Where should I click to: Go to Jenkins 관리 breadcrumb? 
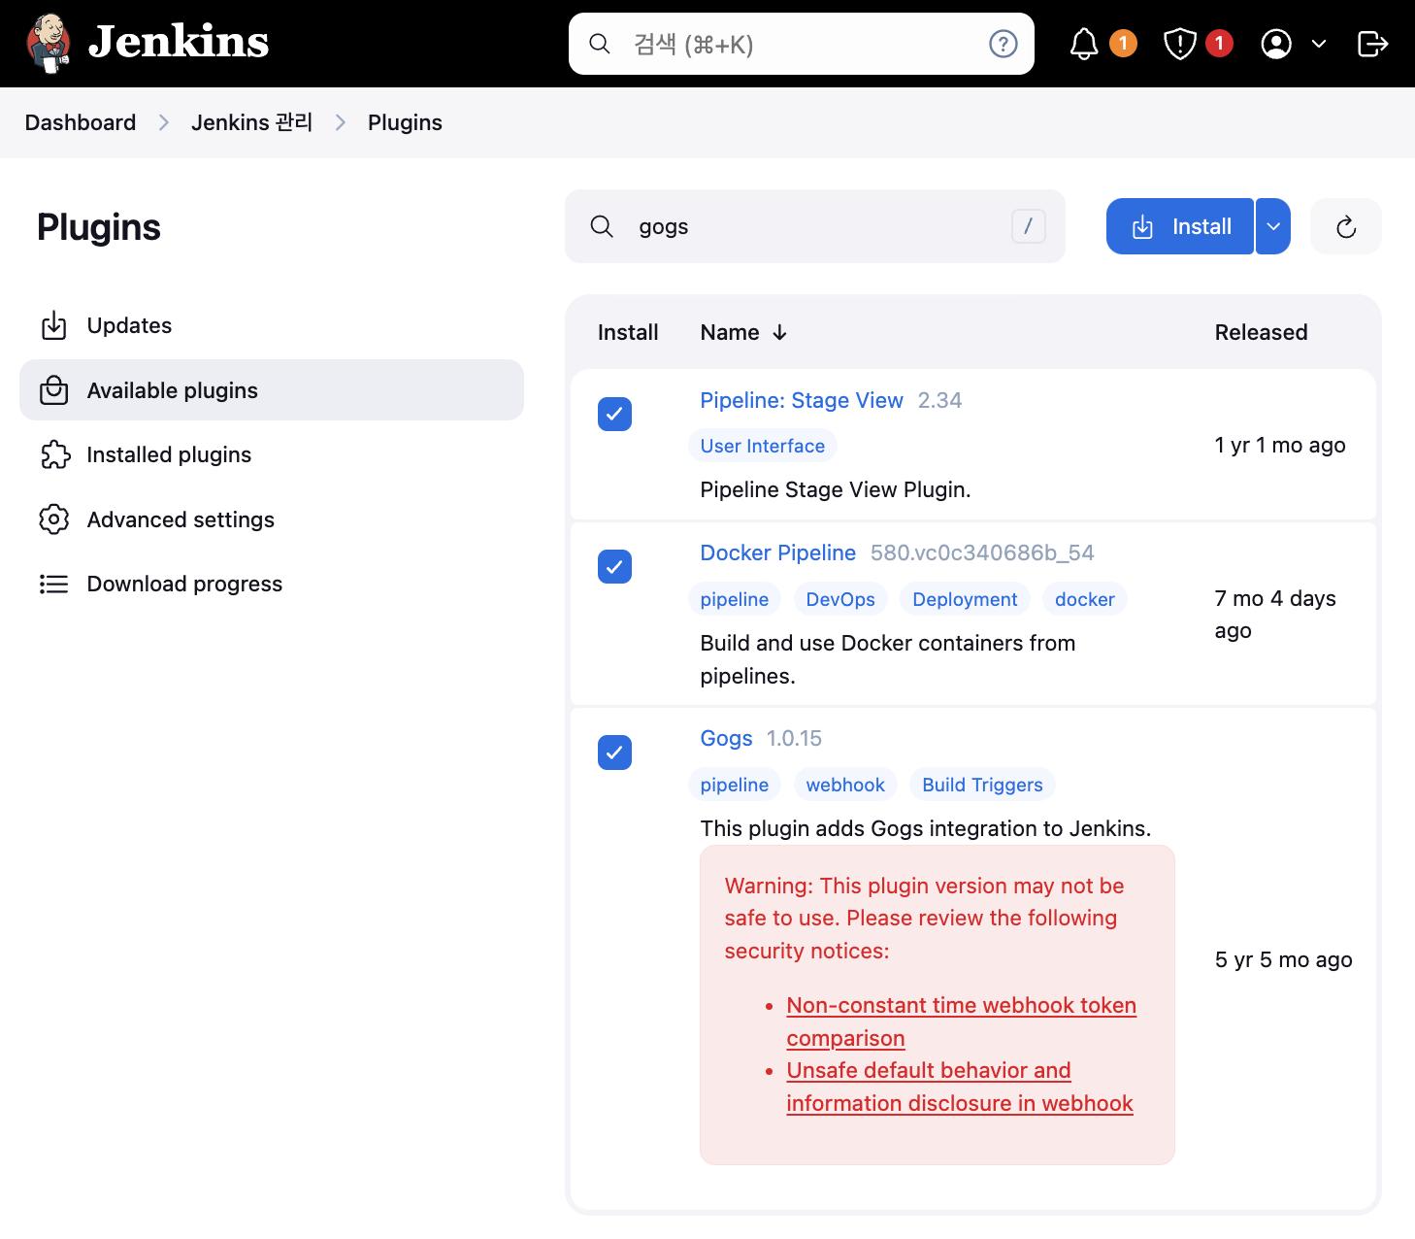252,122
